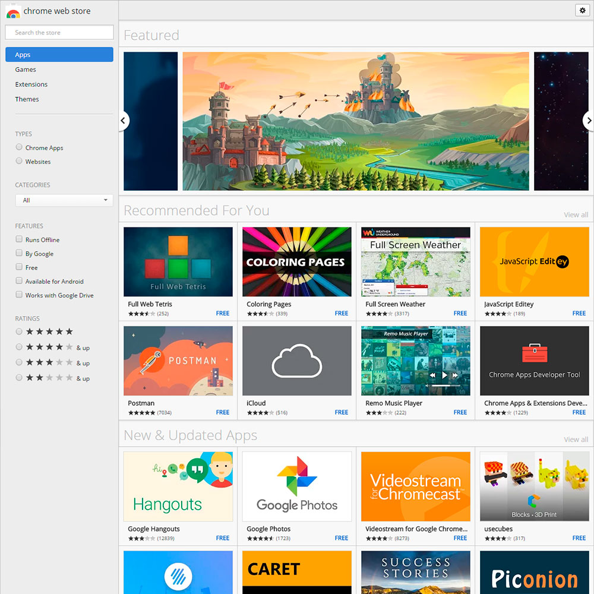This screenshot has width=594, height=594.
Task: Open the JavaScript Editey app image
Action: coord(534,262)
